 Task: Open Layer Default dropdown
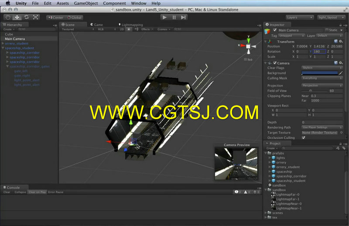329,36
